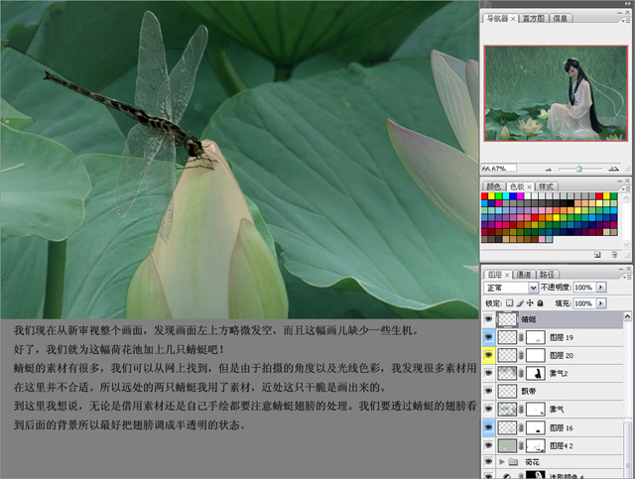The height and width of the screenshot is (479, 635).
Task: Select layer mask thumbnail of 图层 16
Action: [536, 427]
